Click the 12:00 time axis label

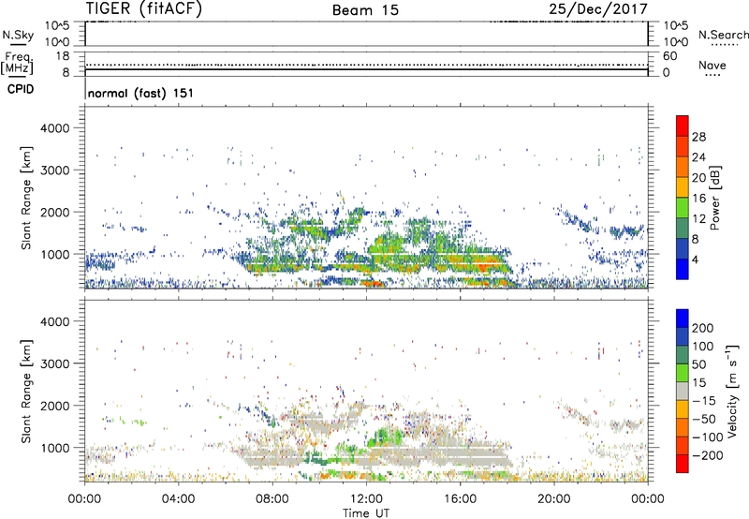tap(366, 499)
